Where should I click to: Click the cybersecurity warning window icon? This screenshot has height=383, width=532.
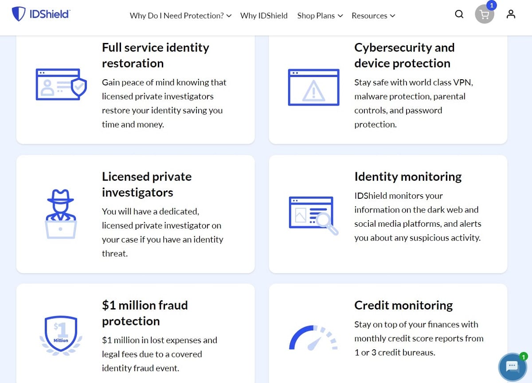point(313,87)
